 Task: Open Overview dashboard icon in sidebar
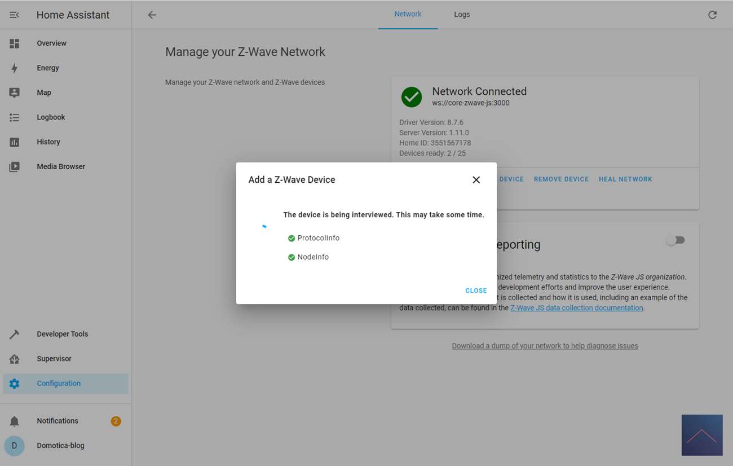(x=14, y=43)
